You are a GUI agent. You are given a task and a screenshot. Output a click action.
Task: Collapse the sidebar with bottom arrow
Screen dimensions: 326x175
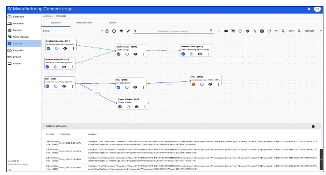(x=9, y=170)
